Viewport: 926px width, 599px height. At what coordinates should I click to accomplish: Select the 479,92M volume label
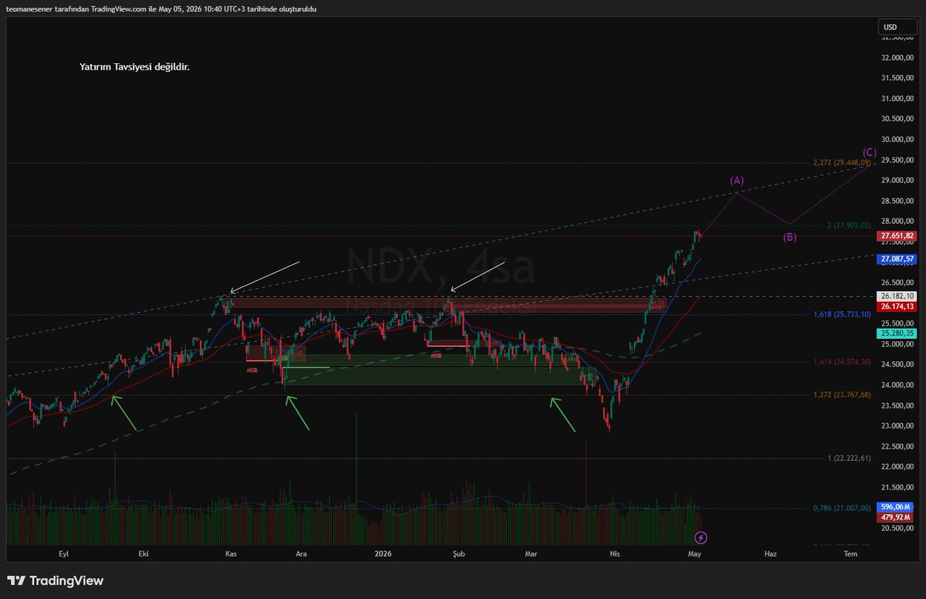[897, 518]
